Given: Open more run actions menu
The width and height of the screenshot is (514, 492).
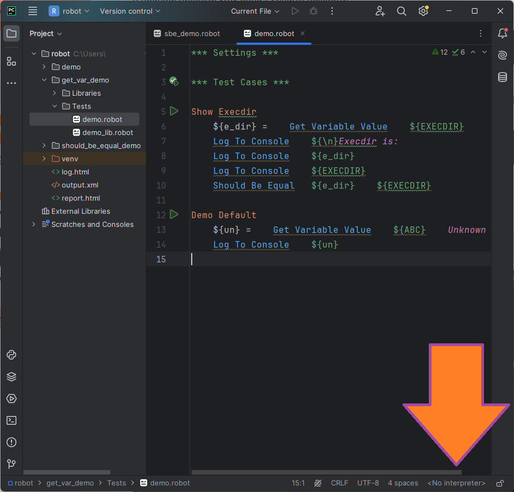Looking at the screenshot, I should (x=332, y=11).
